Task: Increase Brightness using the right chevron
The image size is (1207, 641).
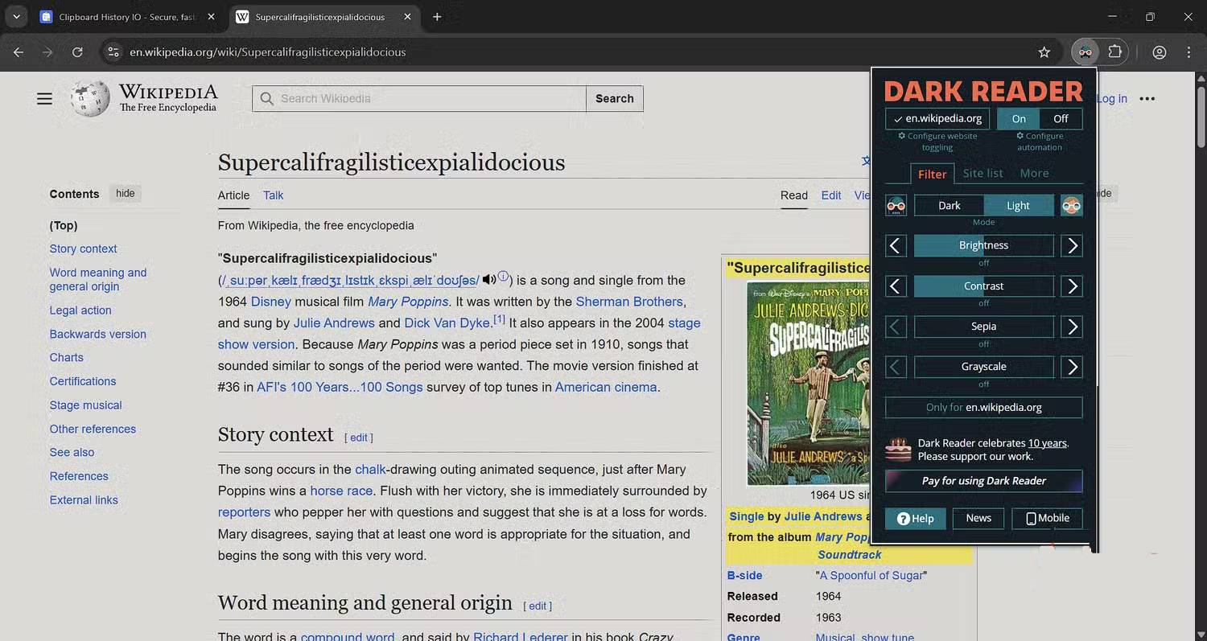Action: [1071, 245]
